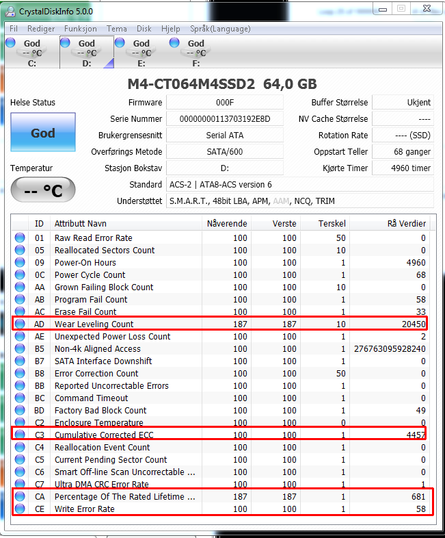Click the ID column header

tap(39, 223)
